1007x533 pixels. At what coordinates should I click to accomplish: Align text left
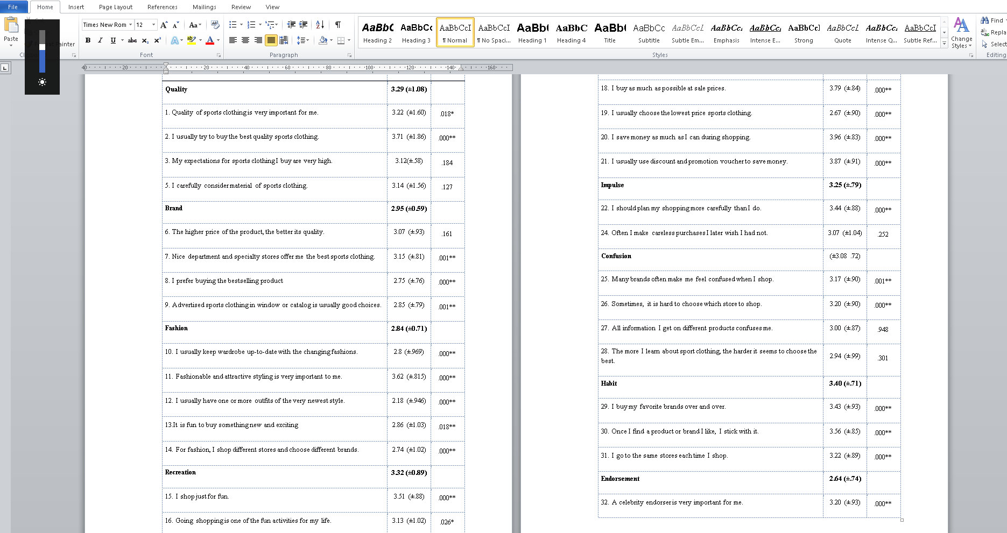(x=233, y=40)
